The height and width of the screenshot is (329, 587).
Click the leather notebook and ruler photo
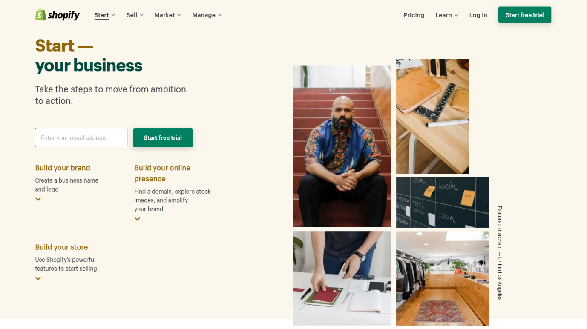point(433,116)
